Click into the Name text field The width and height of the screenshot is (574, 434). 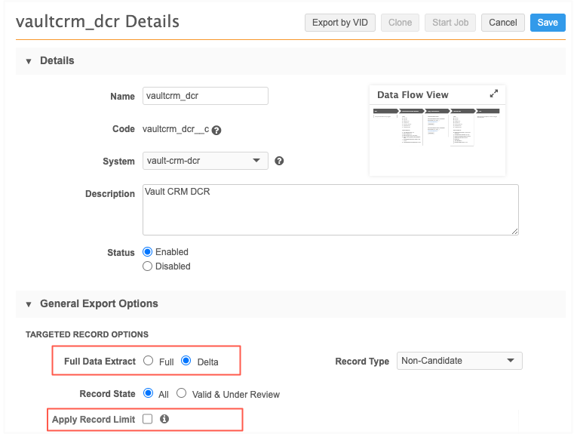205,96
